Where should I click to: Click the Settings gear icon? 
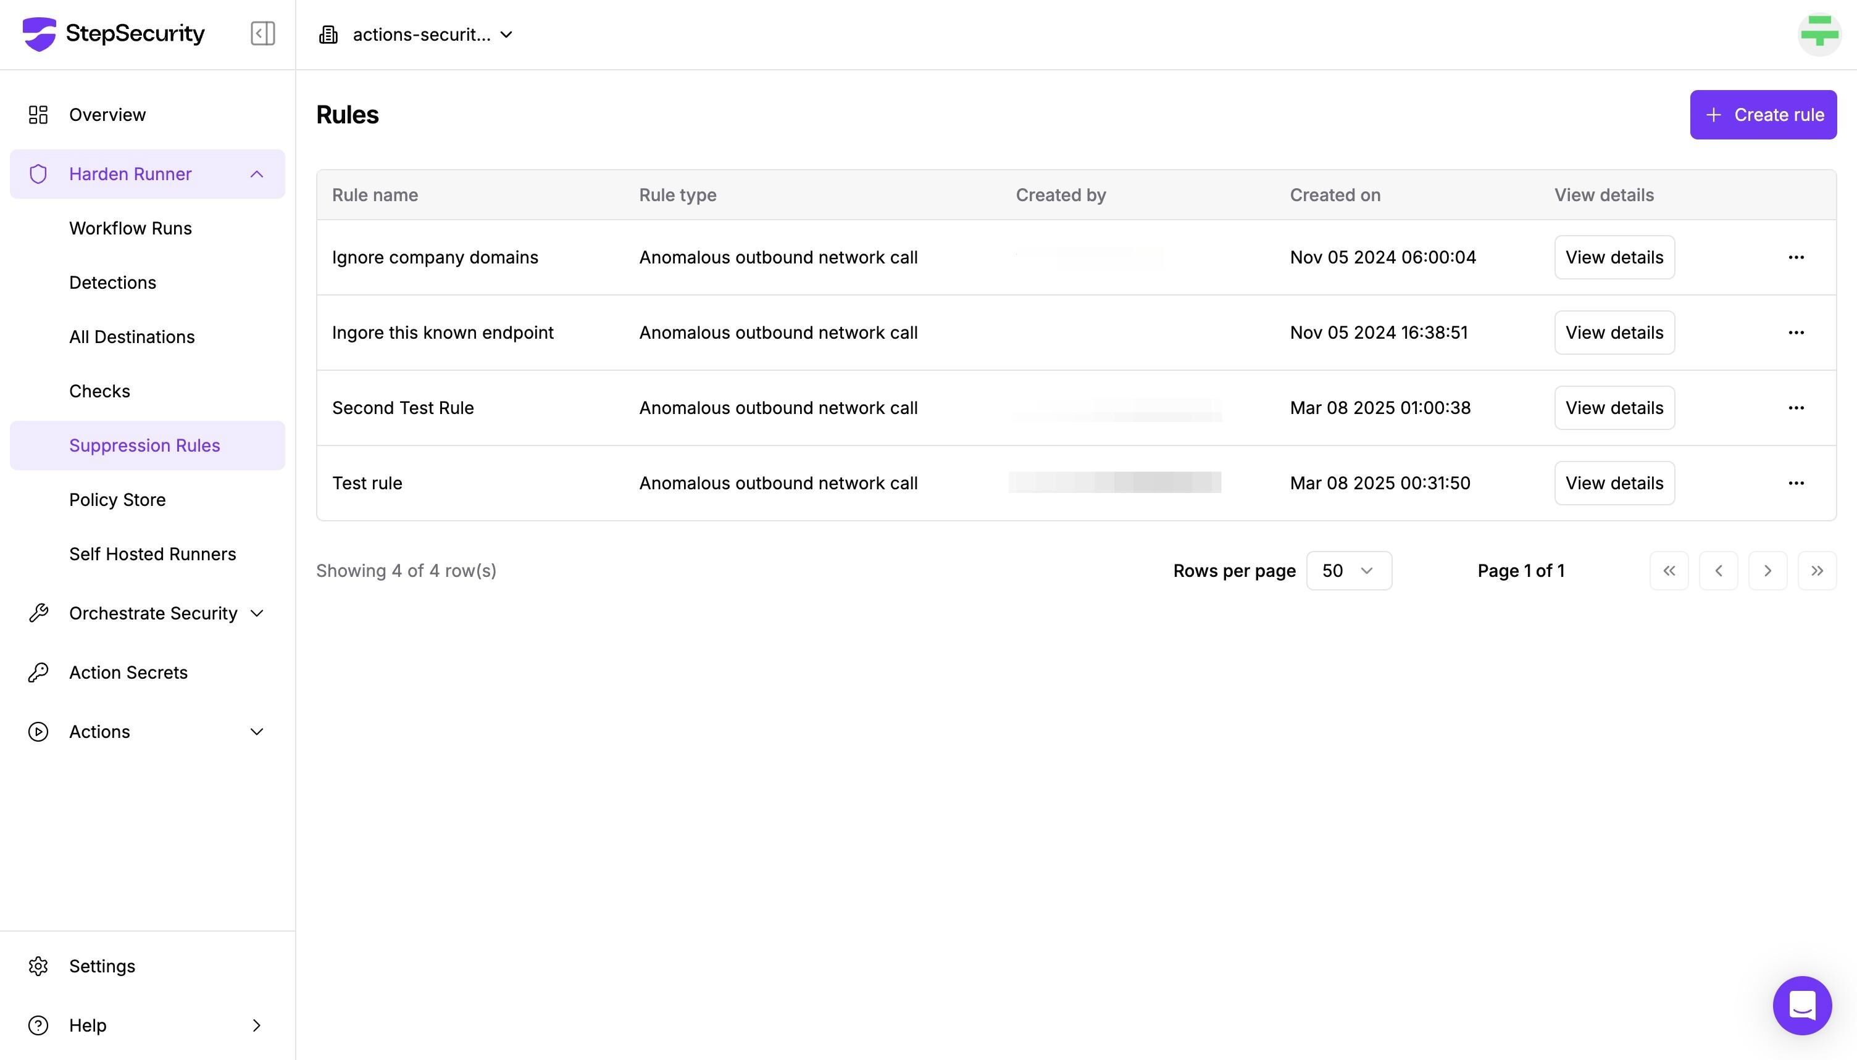tap(38, 966)
